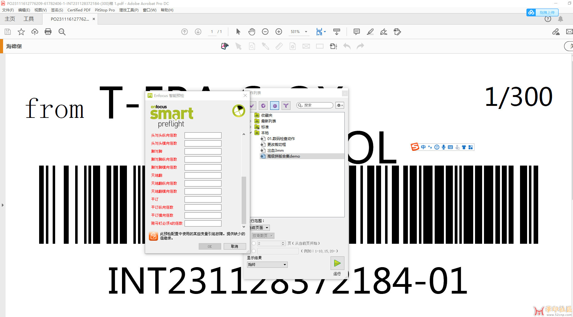This screenshot has height=317, width=573.
Task: Open the Certified PDF menu
Action: click(79, 10)
